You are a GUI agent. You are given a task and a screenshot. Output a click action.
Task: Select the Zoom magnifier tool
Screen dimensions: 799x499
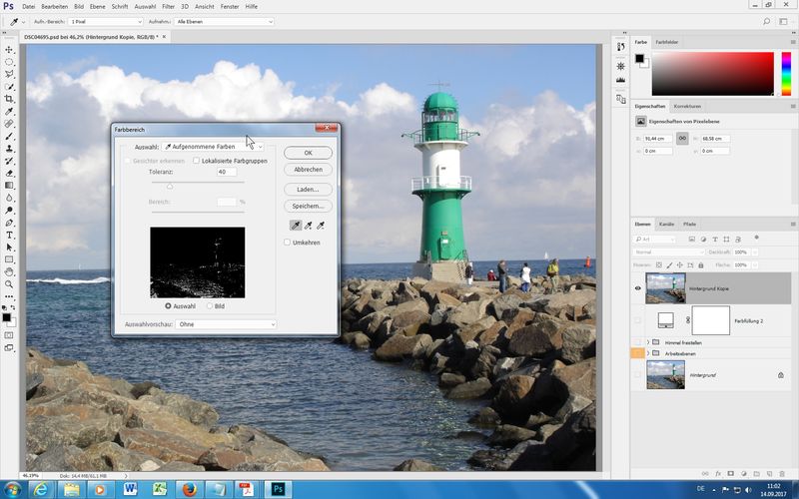tap(9, 283)
